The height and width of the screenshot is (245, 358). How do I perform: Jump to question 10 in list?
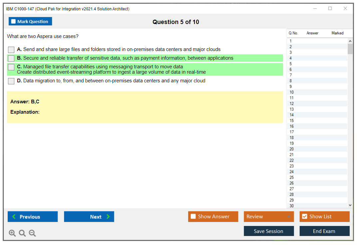tap(292, 92)
